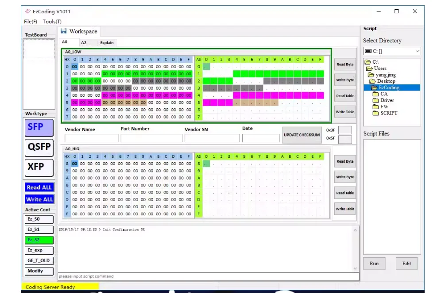
Task: Open the File(F) menu
Action: [31, 22]
